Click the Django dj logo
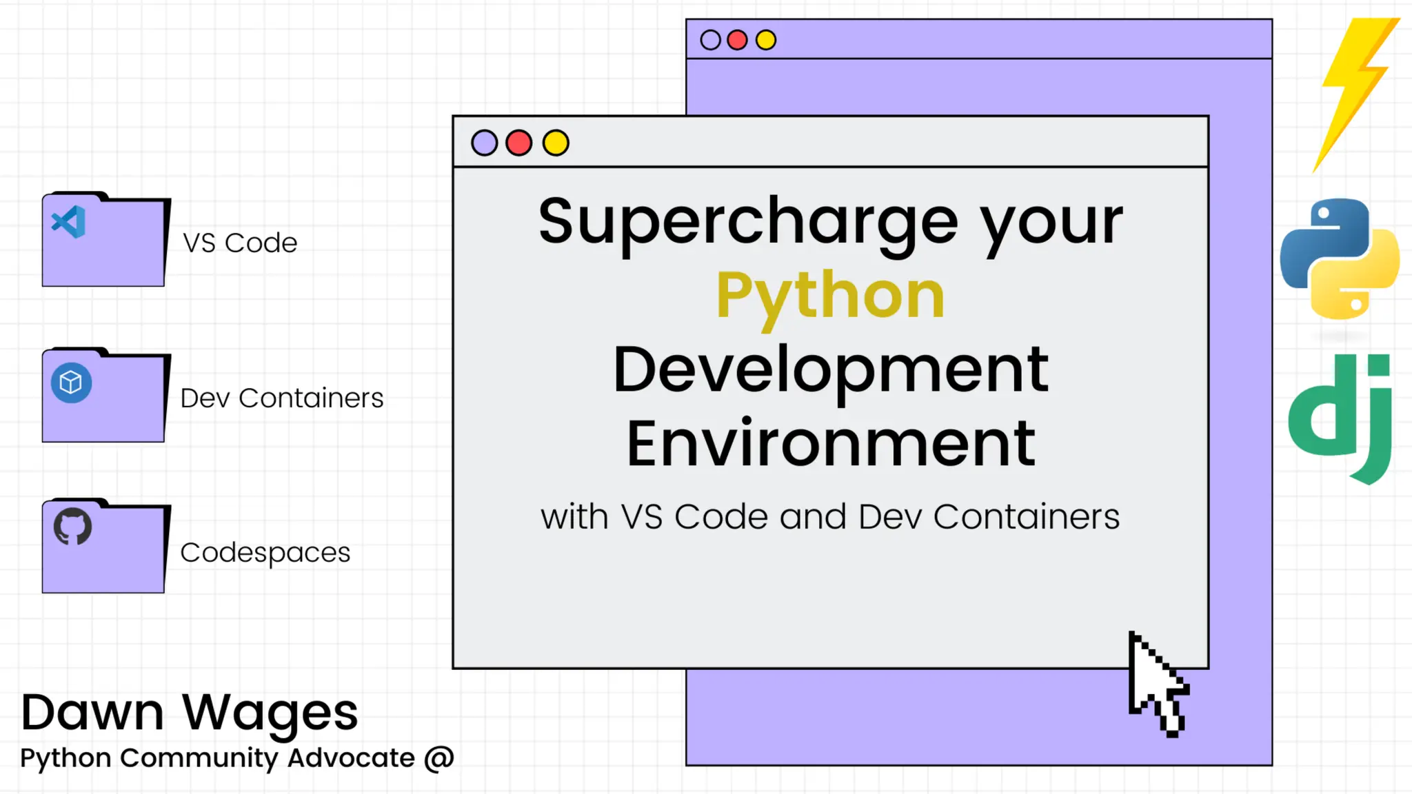Screen dimensions: 1412x794 coord(1340,418)
